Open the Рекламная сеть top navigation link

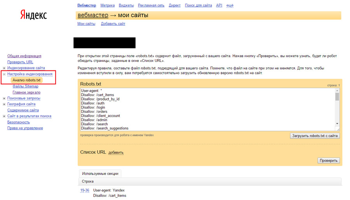pyautogui.click(x=151, y=5)
